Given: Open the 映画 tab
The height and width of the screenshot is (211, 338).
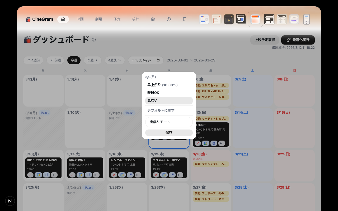Looking at the screenshot, I should (80, 19).
